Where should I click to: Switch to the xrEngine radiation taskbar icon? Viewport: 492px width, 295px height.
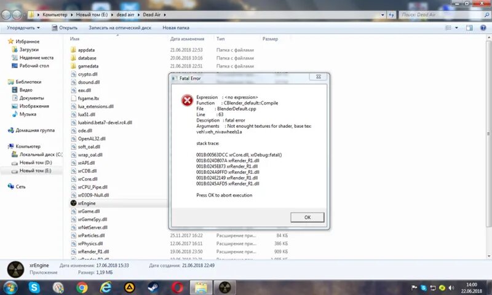pos(224,288)
